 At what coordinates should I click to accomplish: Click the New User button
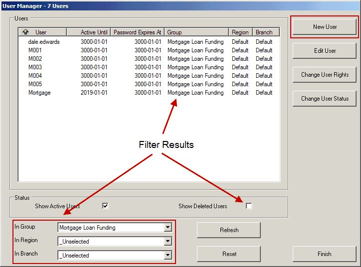(325, 27)
